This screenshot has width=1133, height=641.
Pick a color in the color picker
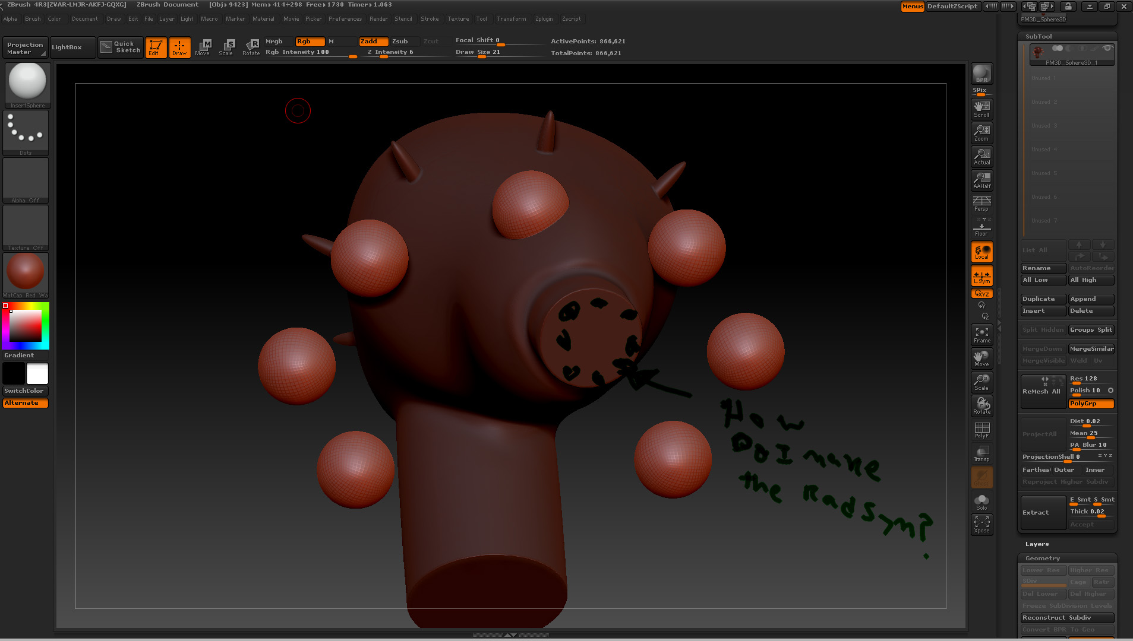(x=26, y=325)
